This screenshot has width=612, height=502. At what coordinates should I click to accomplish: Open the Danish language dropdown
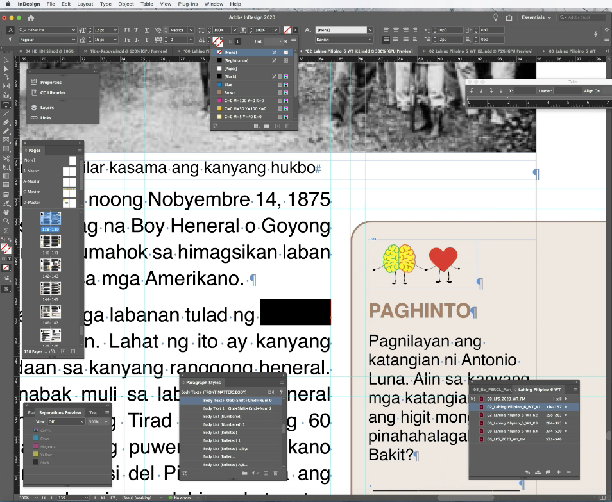tap(370, 40)
